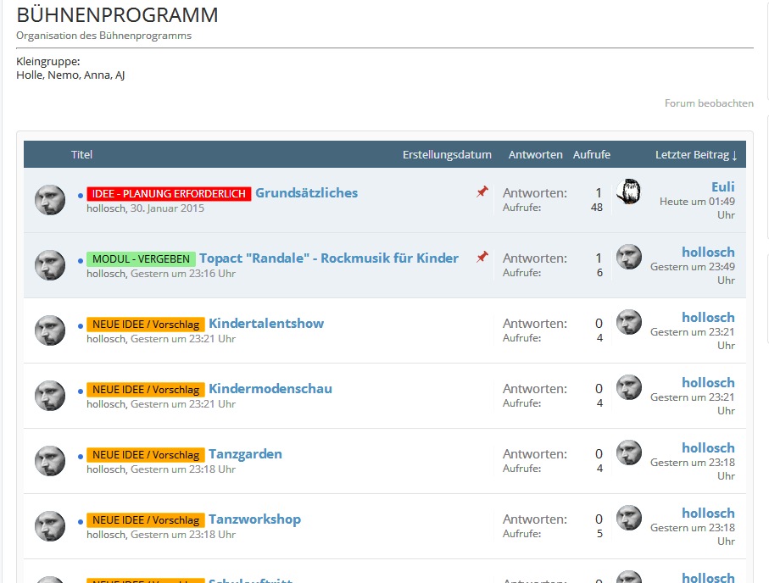The image size is (769, 583).
Task: Click the IDEE - PLANUNG ERFORDERLICH red label
Action: (169, 194)
